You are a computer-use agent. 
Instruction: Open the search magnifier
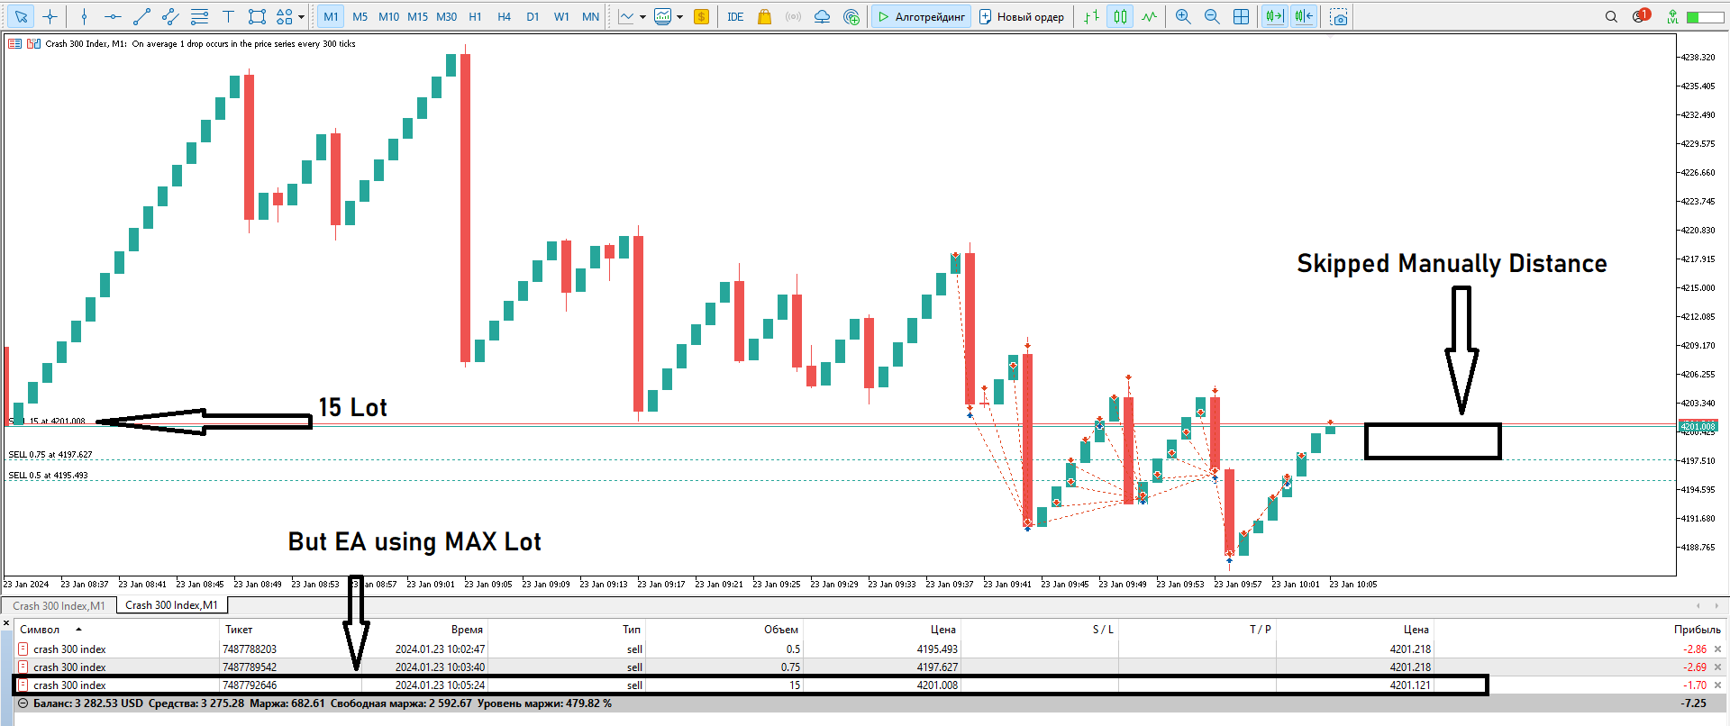pyautogui.click(x=1611, y=16)
